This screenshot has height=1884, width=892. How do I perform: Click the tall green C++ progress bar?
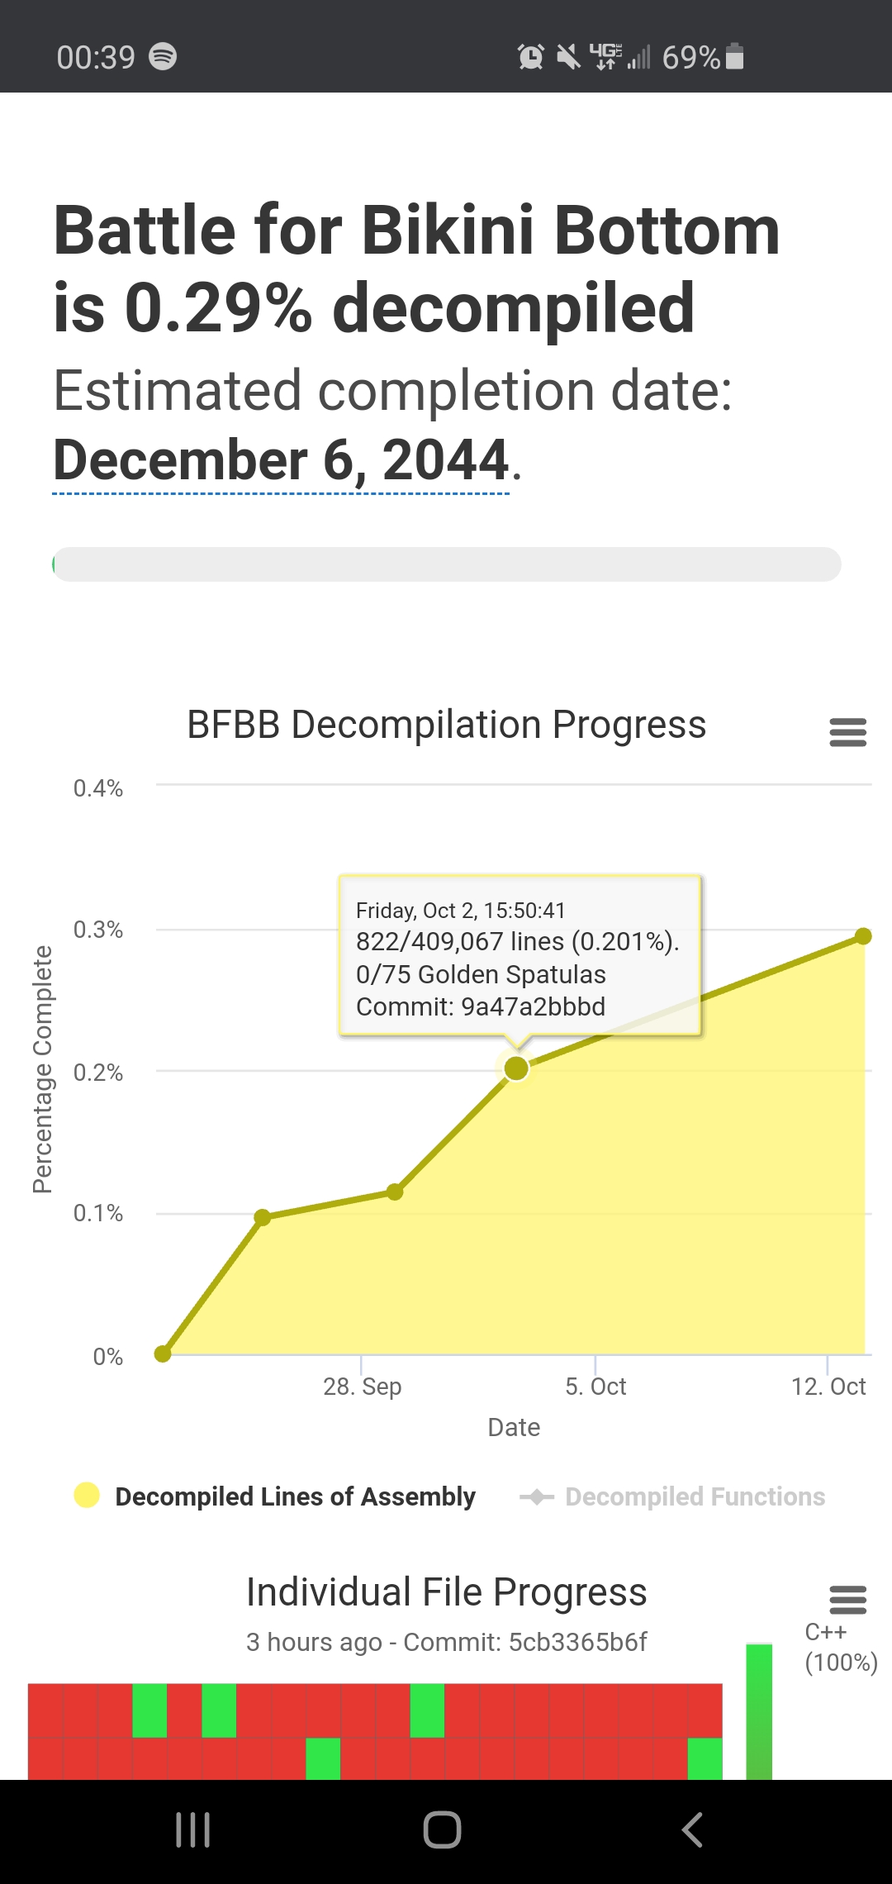[759, 1711]
